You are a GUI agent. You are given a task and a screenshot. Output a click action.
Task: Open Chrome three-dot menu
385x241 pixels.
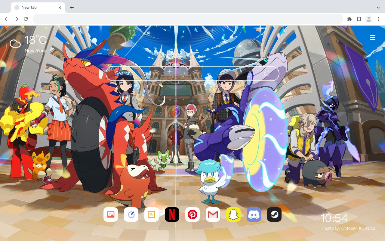(x=378, y=19)
